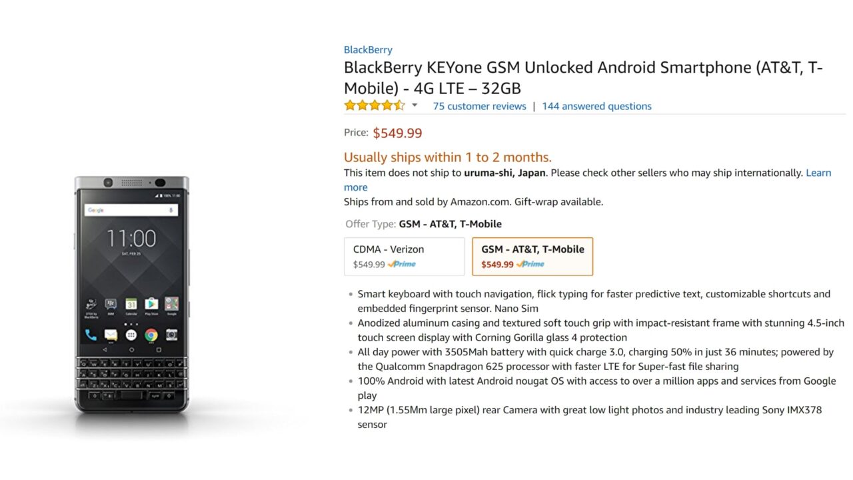Screen dimensions: 853x480
Task: Click the Calendar app icon on the phone image
Action: (131, 304)
